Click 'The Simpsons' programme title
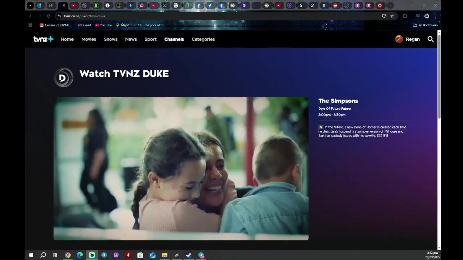The width and height of the screenshot is (463, 260). [x=338, y=101]
